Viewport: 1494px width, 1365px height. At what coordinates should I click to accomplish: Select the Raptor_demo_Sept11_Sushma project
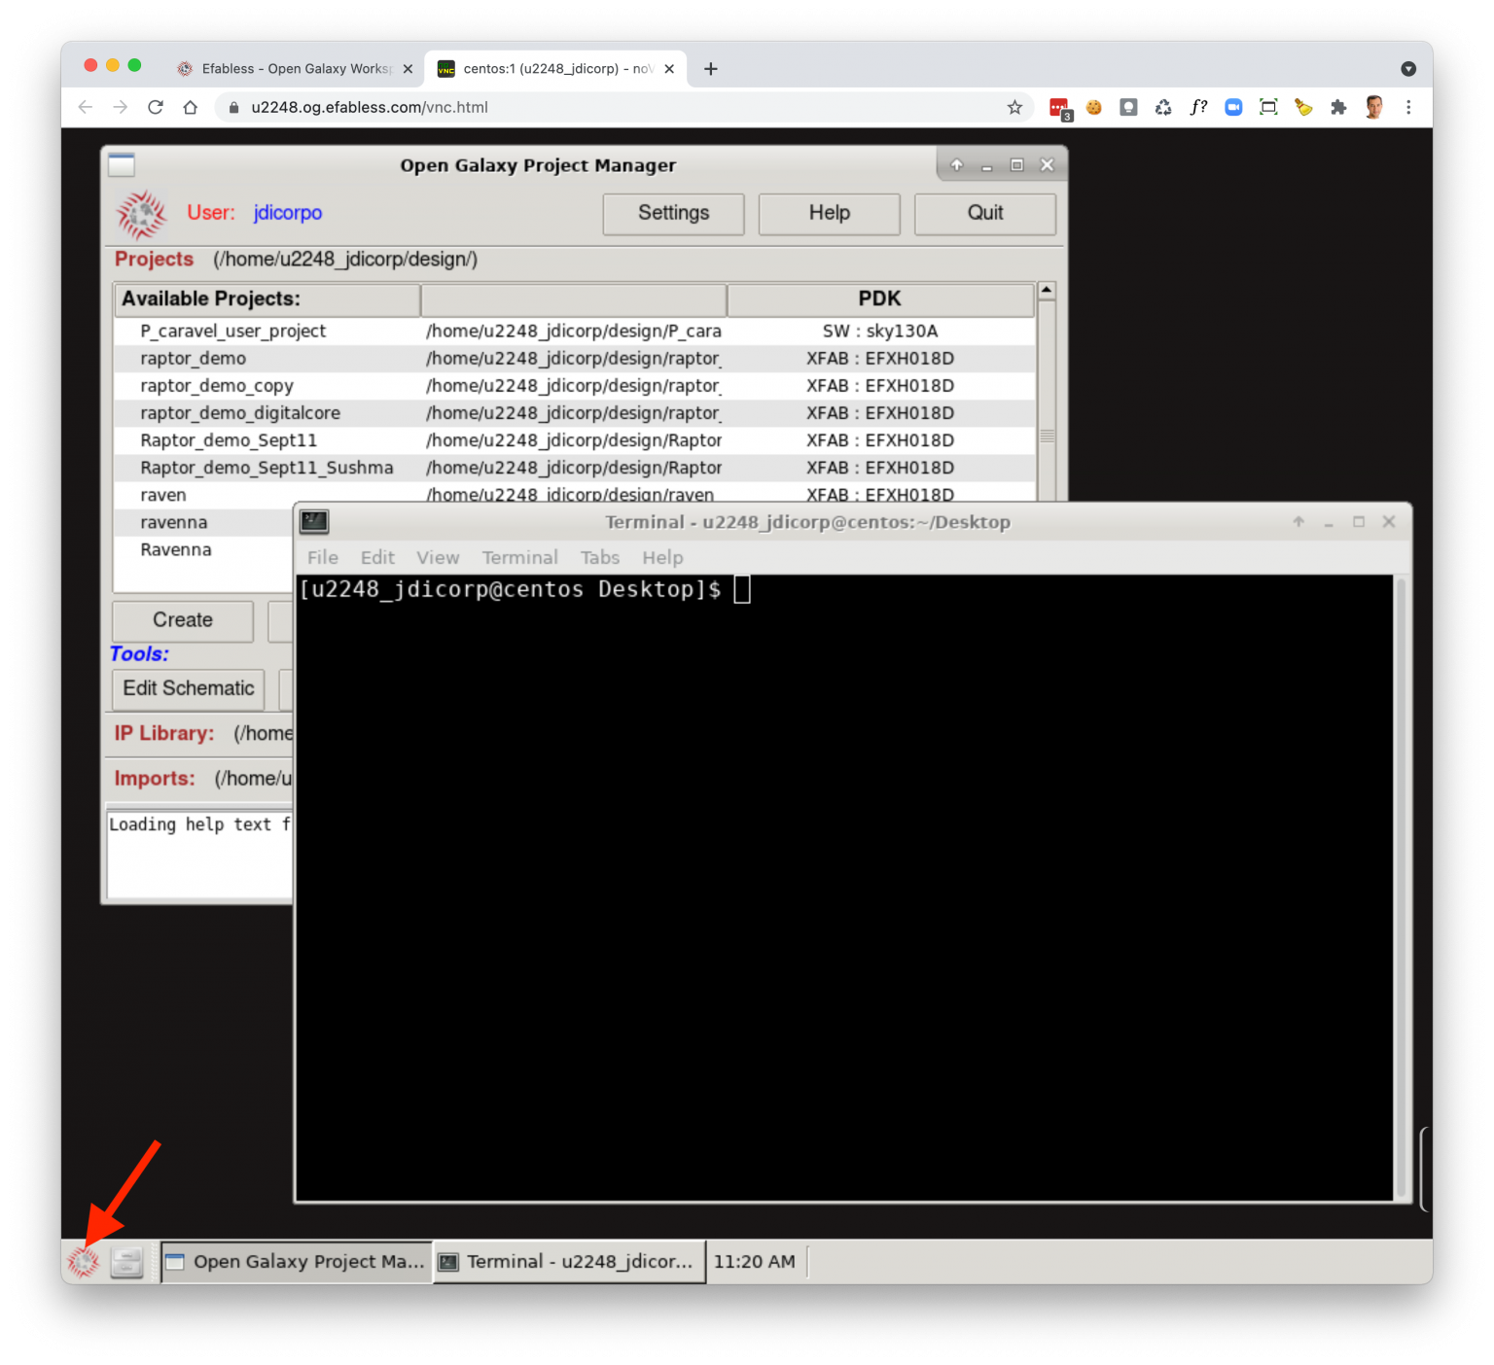click(x=575, y=468)
